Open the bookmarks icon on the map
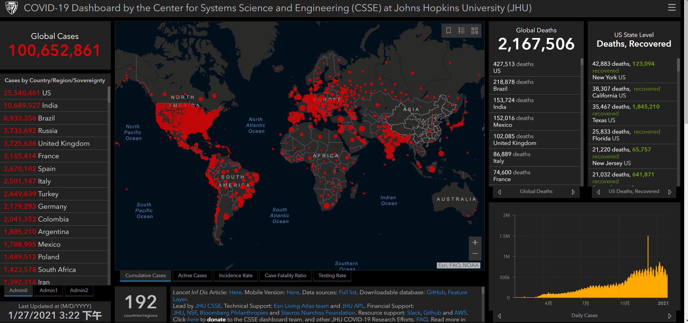The image size is (688, 323). (x=448, y=30)
